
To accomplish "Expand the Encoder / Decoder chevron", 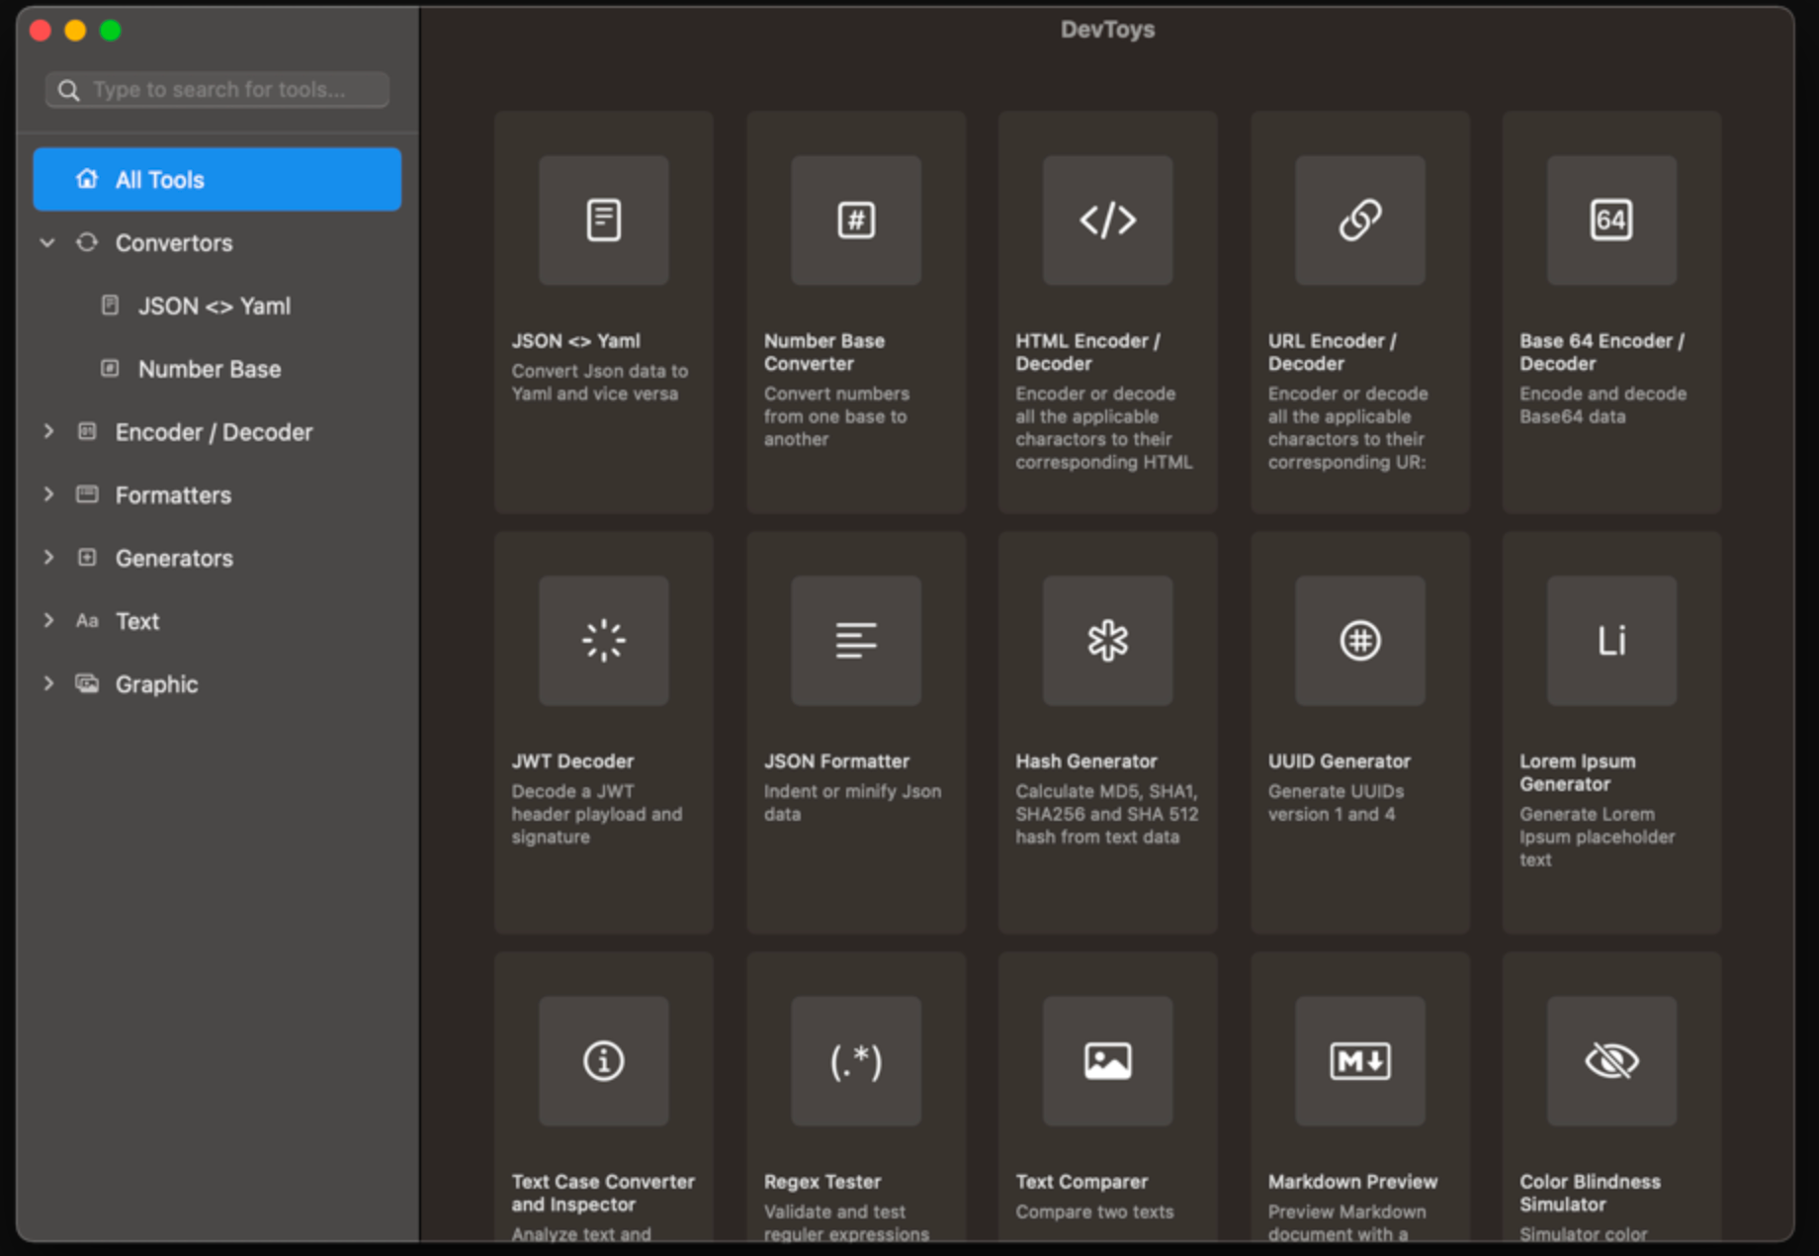I will [x=48, y=431].
